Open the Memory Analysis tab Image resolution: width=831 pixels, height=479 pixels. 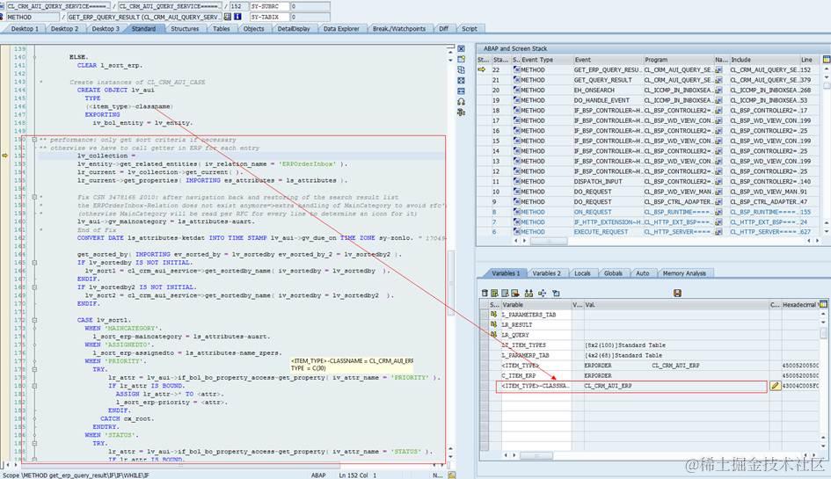click(684, 273)
